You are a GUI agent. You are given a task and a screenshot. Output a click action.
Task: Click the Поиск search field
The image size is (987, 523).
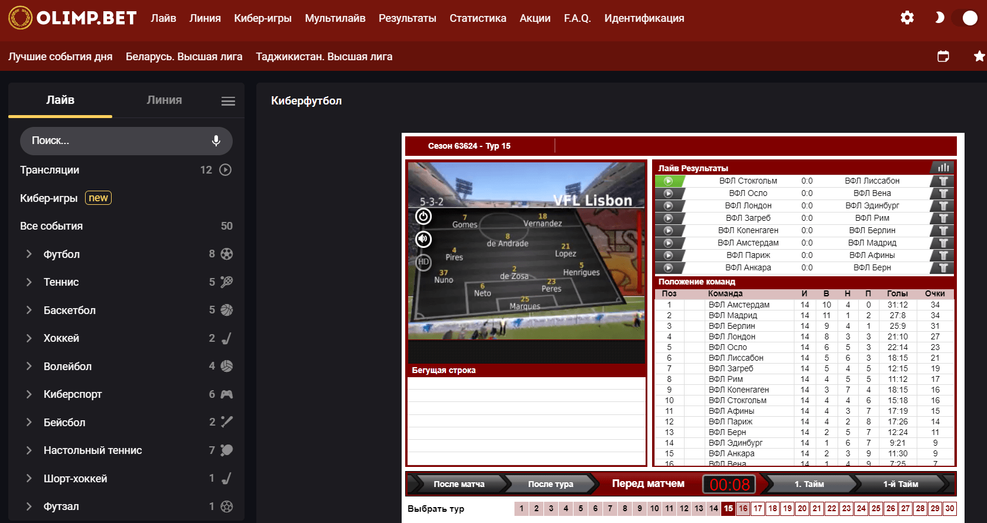click(126, 140)
